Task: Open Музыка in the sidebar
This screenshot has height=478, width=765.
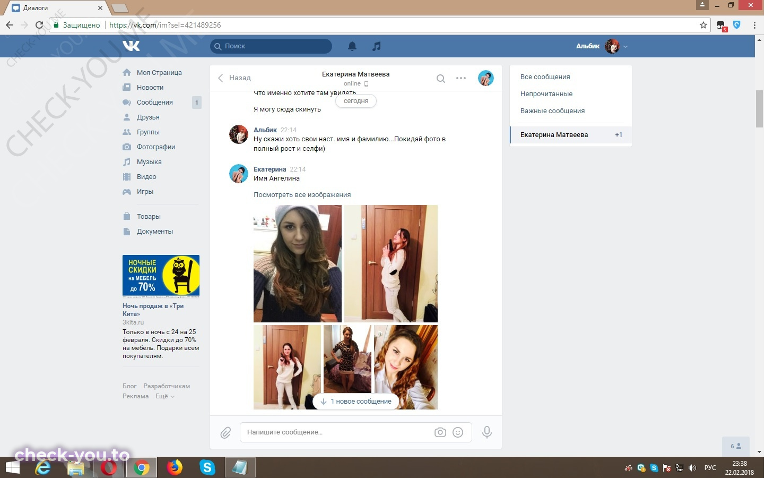Action: 149,162
